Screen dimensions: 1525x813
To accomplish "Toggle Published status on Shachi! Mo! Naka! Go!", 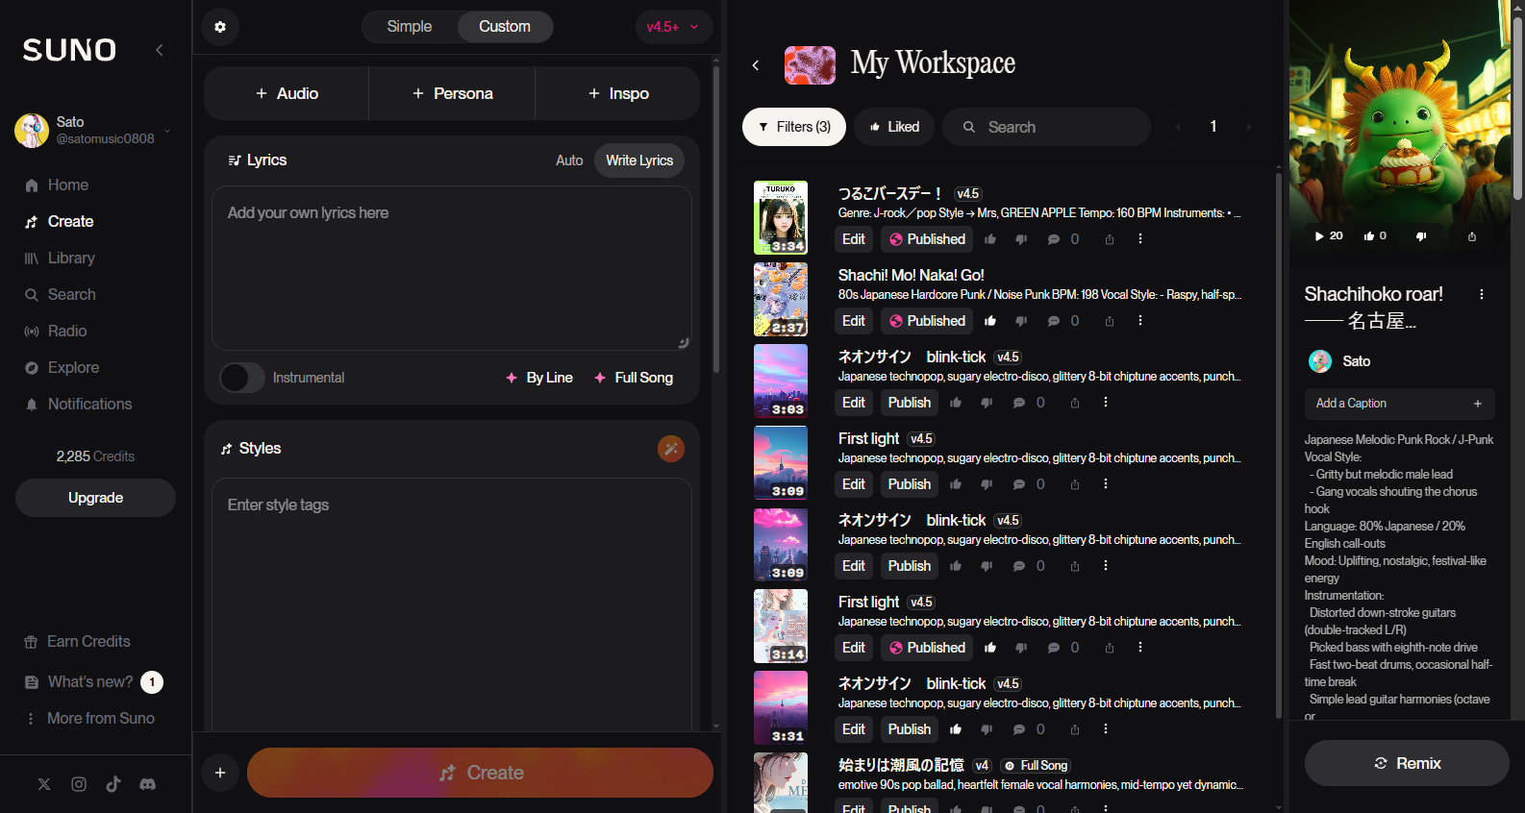I will click(x=927, y=321).
